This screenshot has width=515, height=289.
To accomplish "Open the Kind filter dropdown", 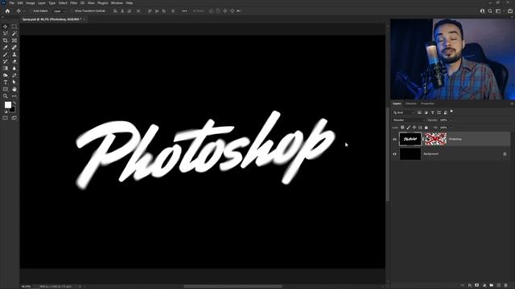I will coord(404,112).
